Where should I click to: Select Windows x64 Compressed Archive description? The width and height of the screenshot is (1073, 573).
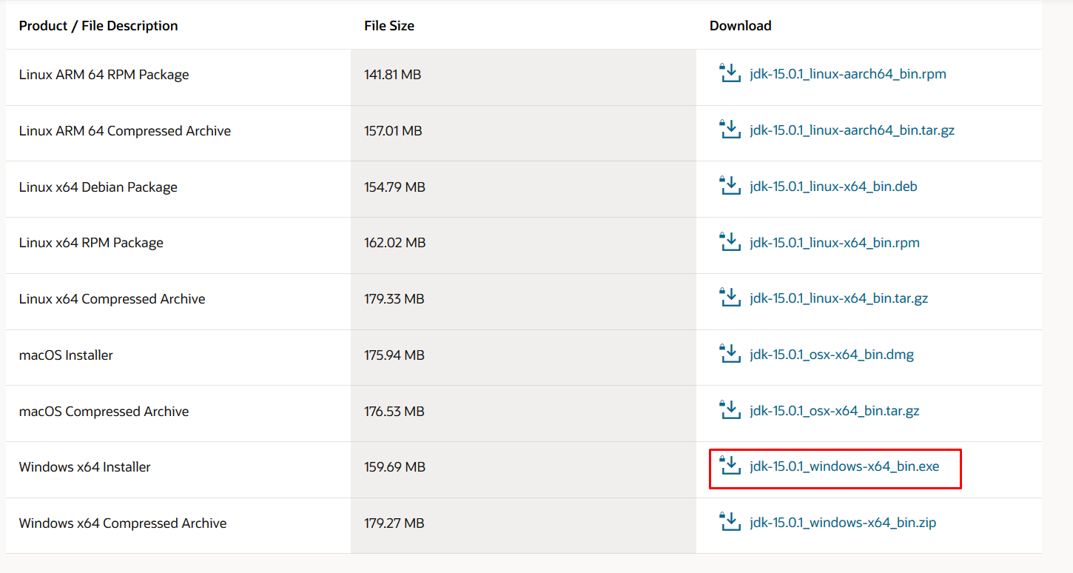tap(123, 523)
